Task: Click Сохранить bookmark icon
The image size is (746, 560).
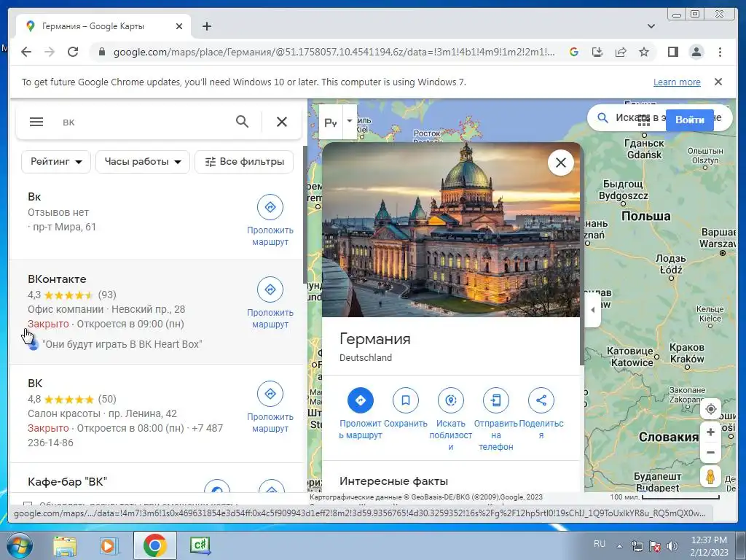Action: (405, 400)
